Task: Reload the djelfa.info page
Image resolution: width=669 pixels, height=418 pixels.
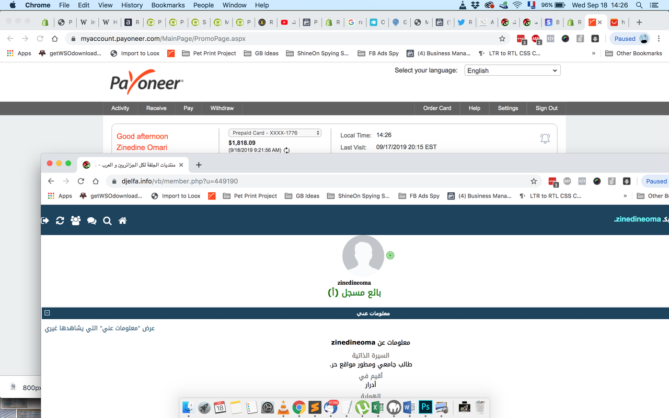Action: click(81, 181)
